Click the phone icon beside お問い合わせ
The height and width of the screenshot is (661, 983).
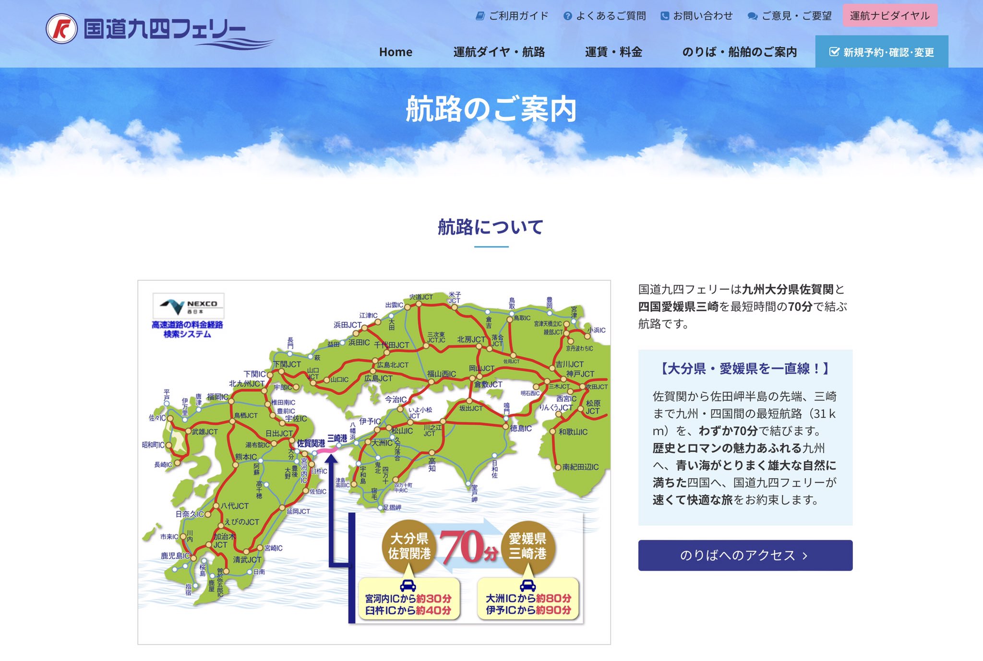(x=665, y=16)
